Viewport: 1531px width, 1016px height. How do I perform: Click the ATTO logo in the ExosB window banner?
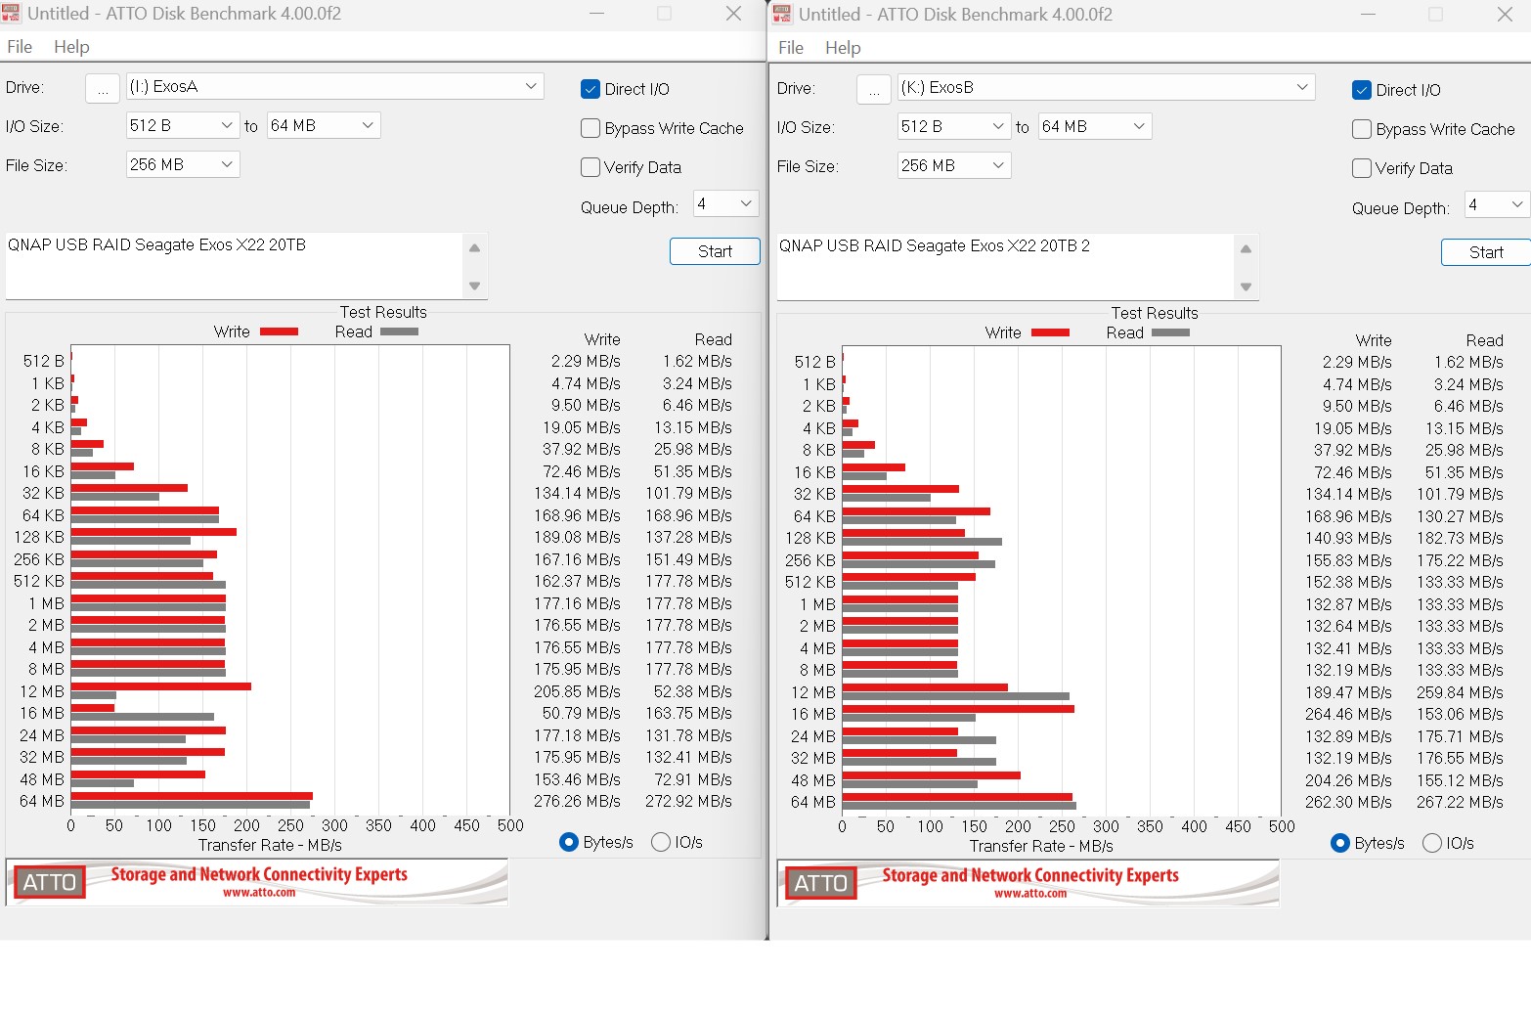coord(821,883)
